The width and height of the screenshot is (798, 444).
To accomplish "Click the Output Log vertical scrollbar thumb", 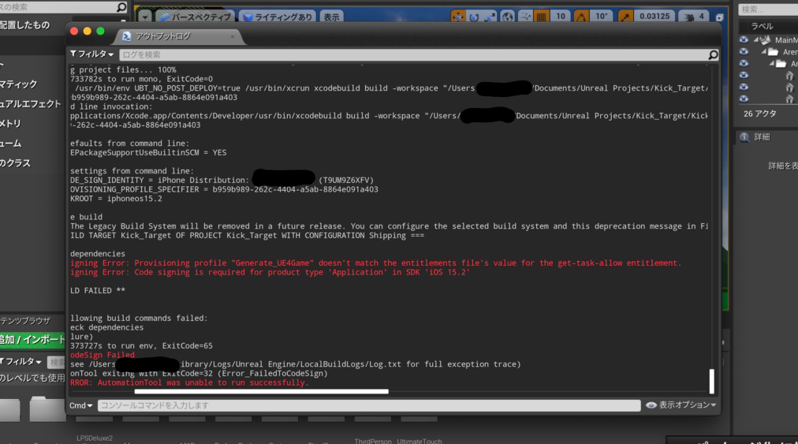I will [x=712, y=382].
